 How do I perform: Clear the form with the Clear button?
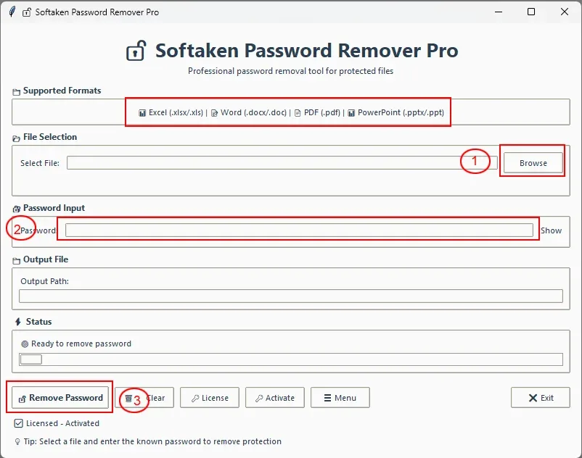click(144, 398)
